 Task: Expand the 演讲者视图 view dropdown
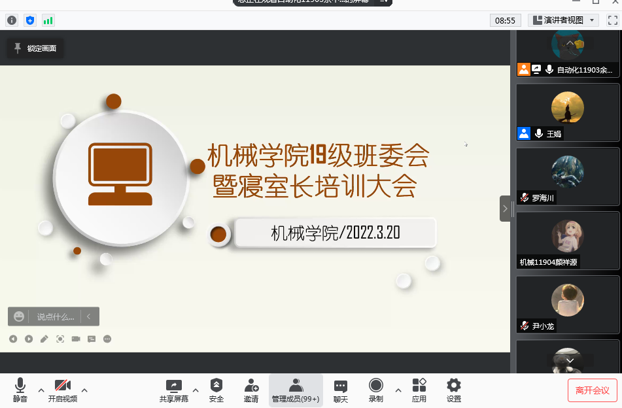click(563, 20)
